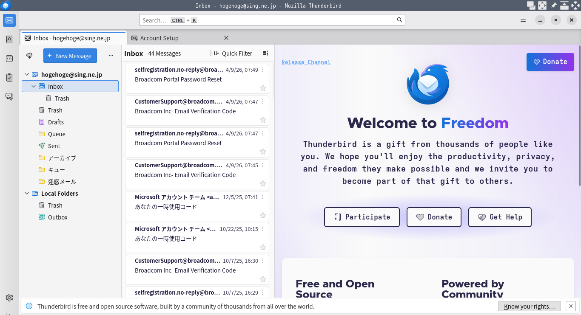The image size is (581, 315).
Task: Open the アーカイブ folder
Action: coord(62,158)
